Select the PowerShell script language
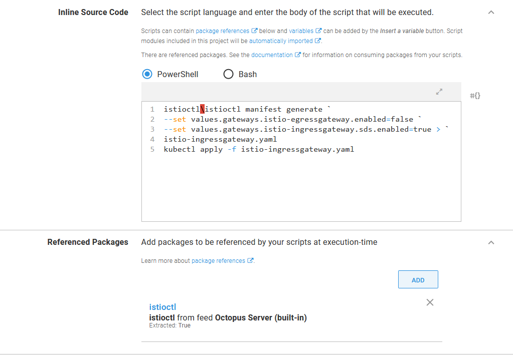The height and width of the screenshot is (355, 513). (x=146, y=74)
